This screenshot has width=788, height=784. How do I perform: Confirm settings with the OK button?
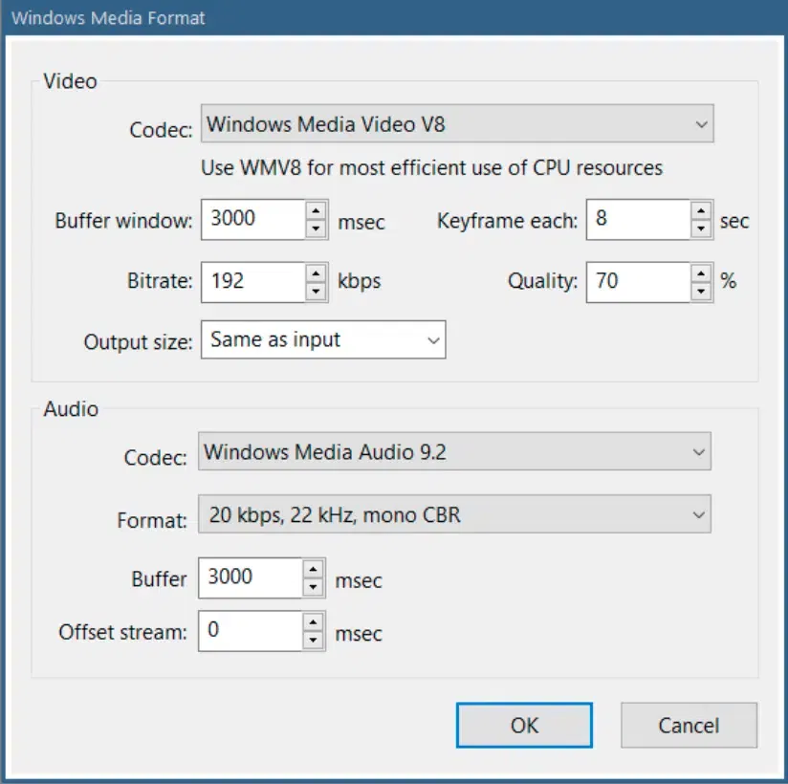[524, 726]
